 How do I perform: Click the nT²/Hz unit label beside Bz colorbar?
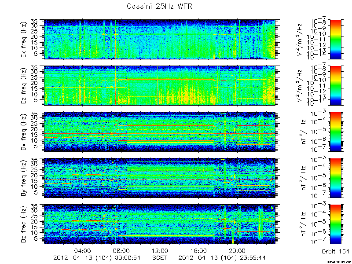(x=304, y=224)
